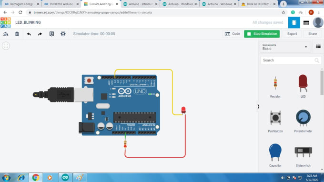Image resolution: width=324 pixels, height=182 pixels.
Task: Switch to Arduino - Introduction tab
Action: point(140,4)
